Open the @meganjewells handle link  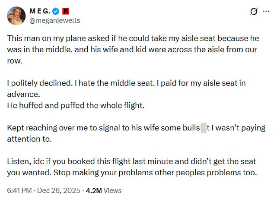[x=54, y=20]
